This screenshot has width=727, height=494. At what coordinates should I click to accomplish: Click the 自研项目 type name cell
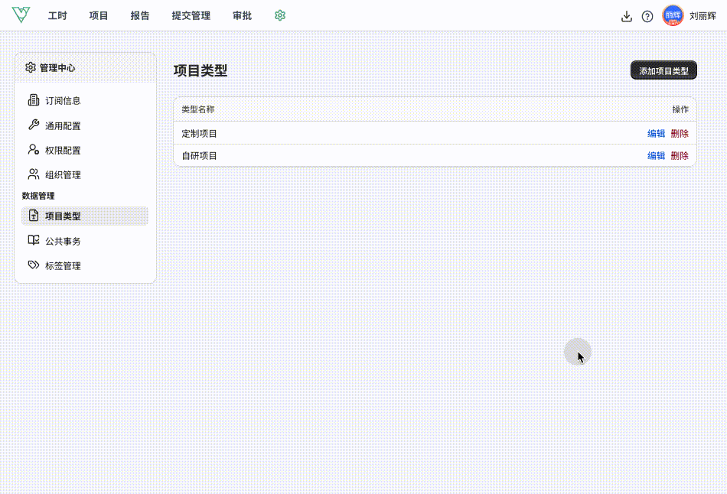[200, 156]
